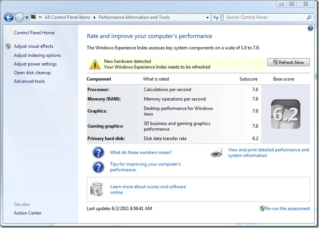
Task: Focus the Search Control Panel field
Action: (264, 18)
